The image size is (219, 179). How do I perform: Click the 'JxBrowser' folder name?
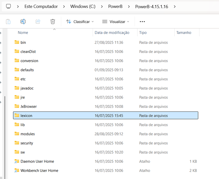29,107
